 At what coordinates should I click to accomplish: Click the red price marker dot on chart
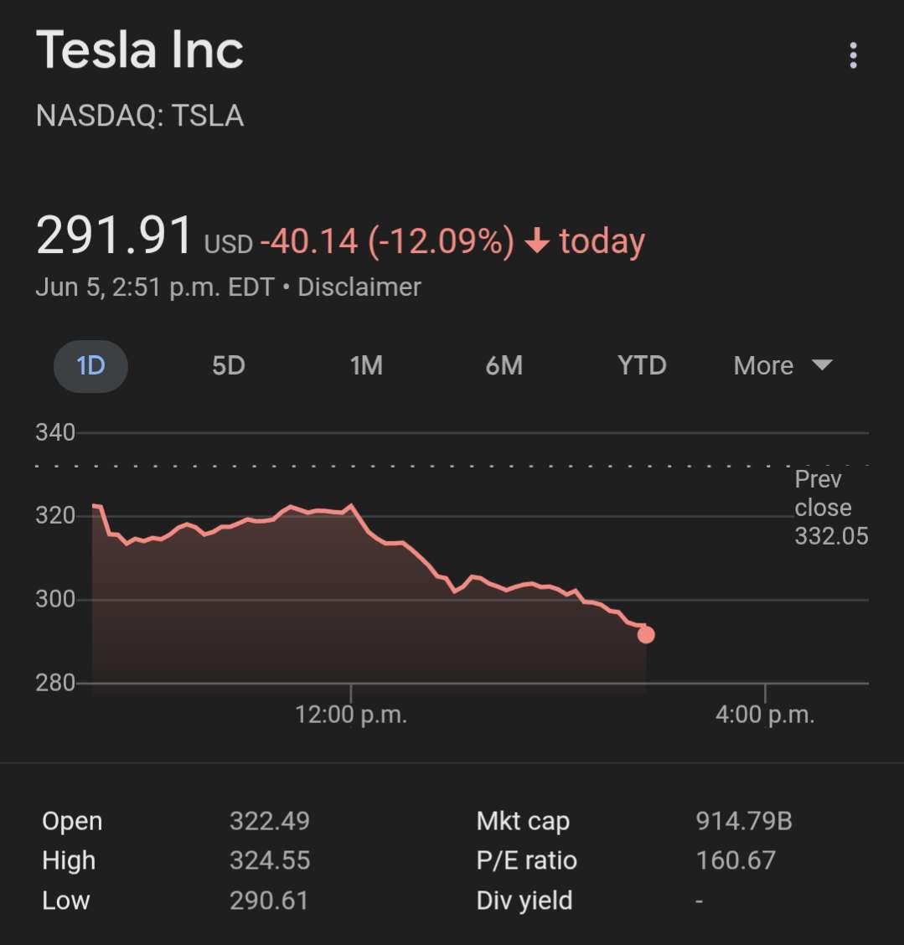[646, 635]
